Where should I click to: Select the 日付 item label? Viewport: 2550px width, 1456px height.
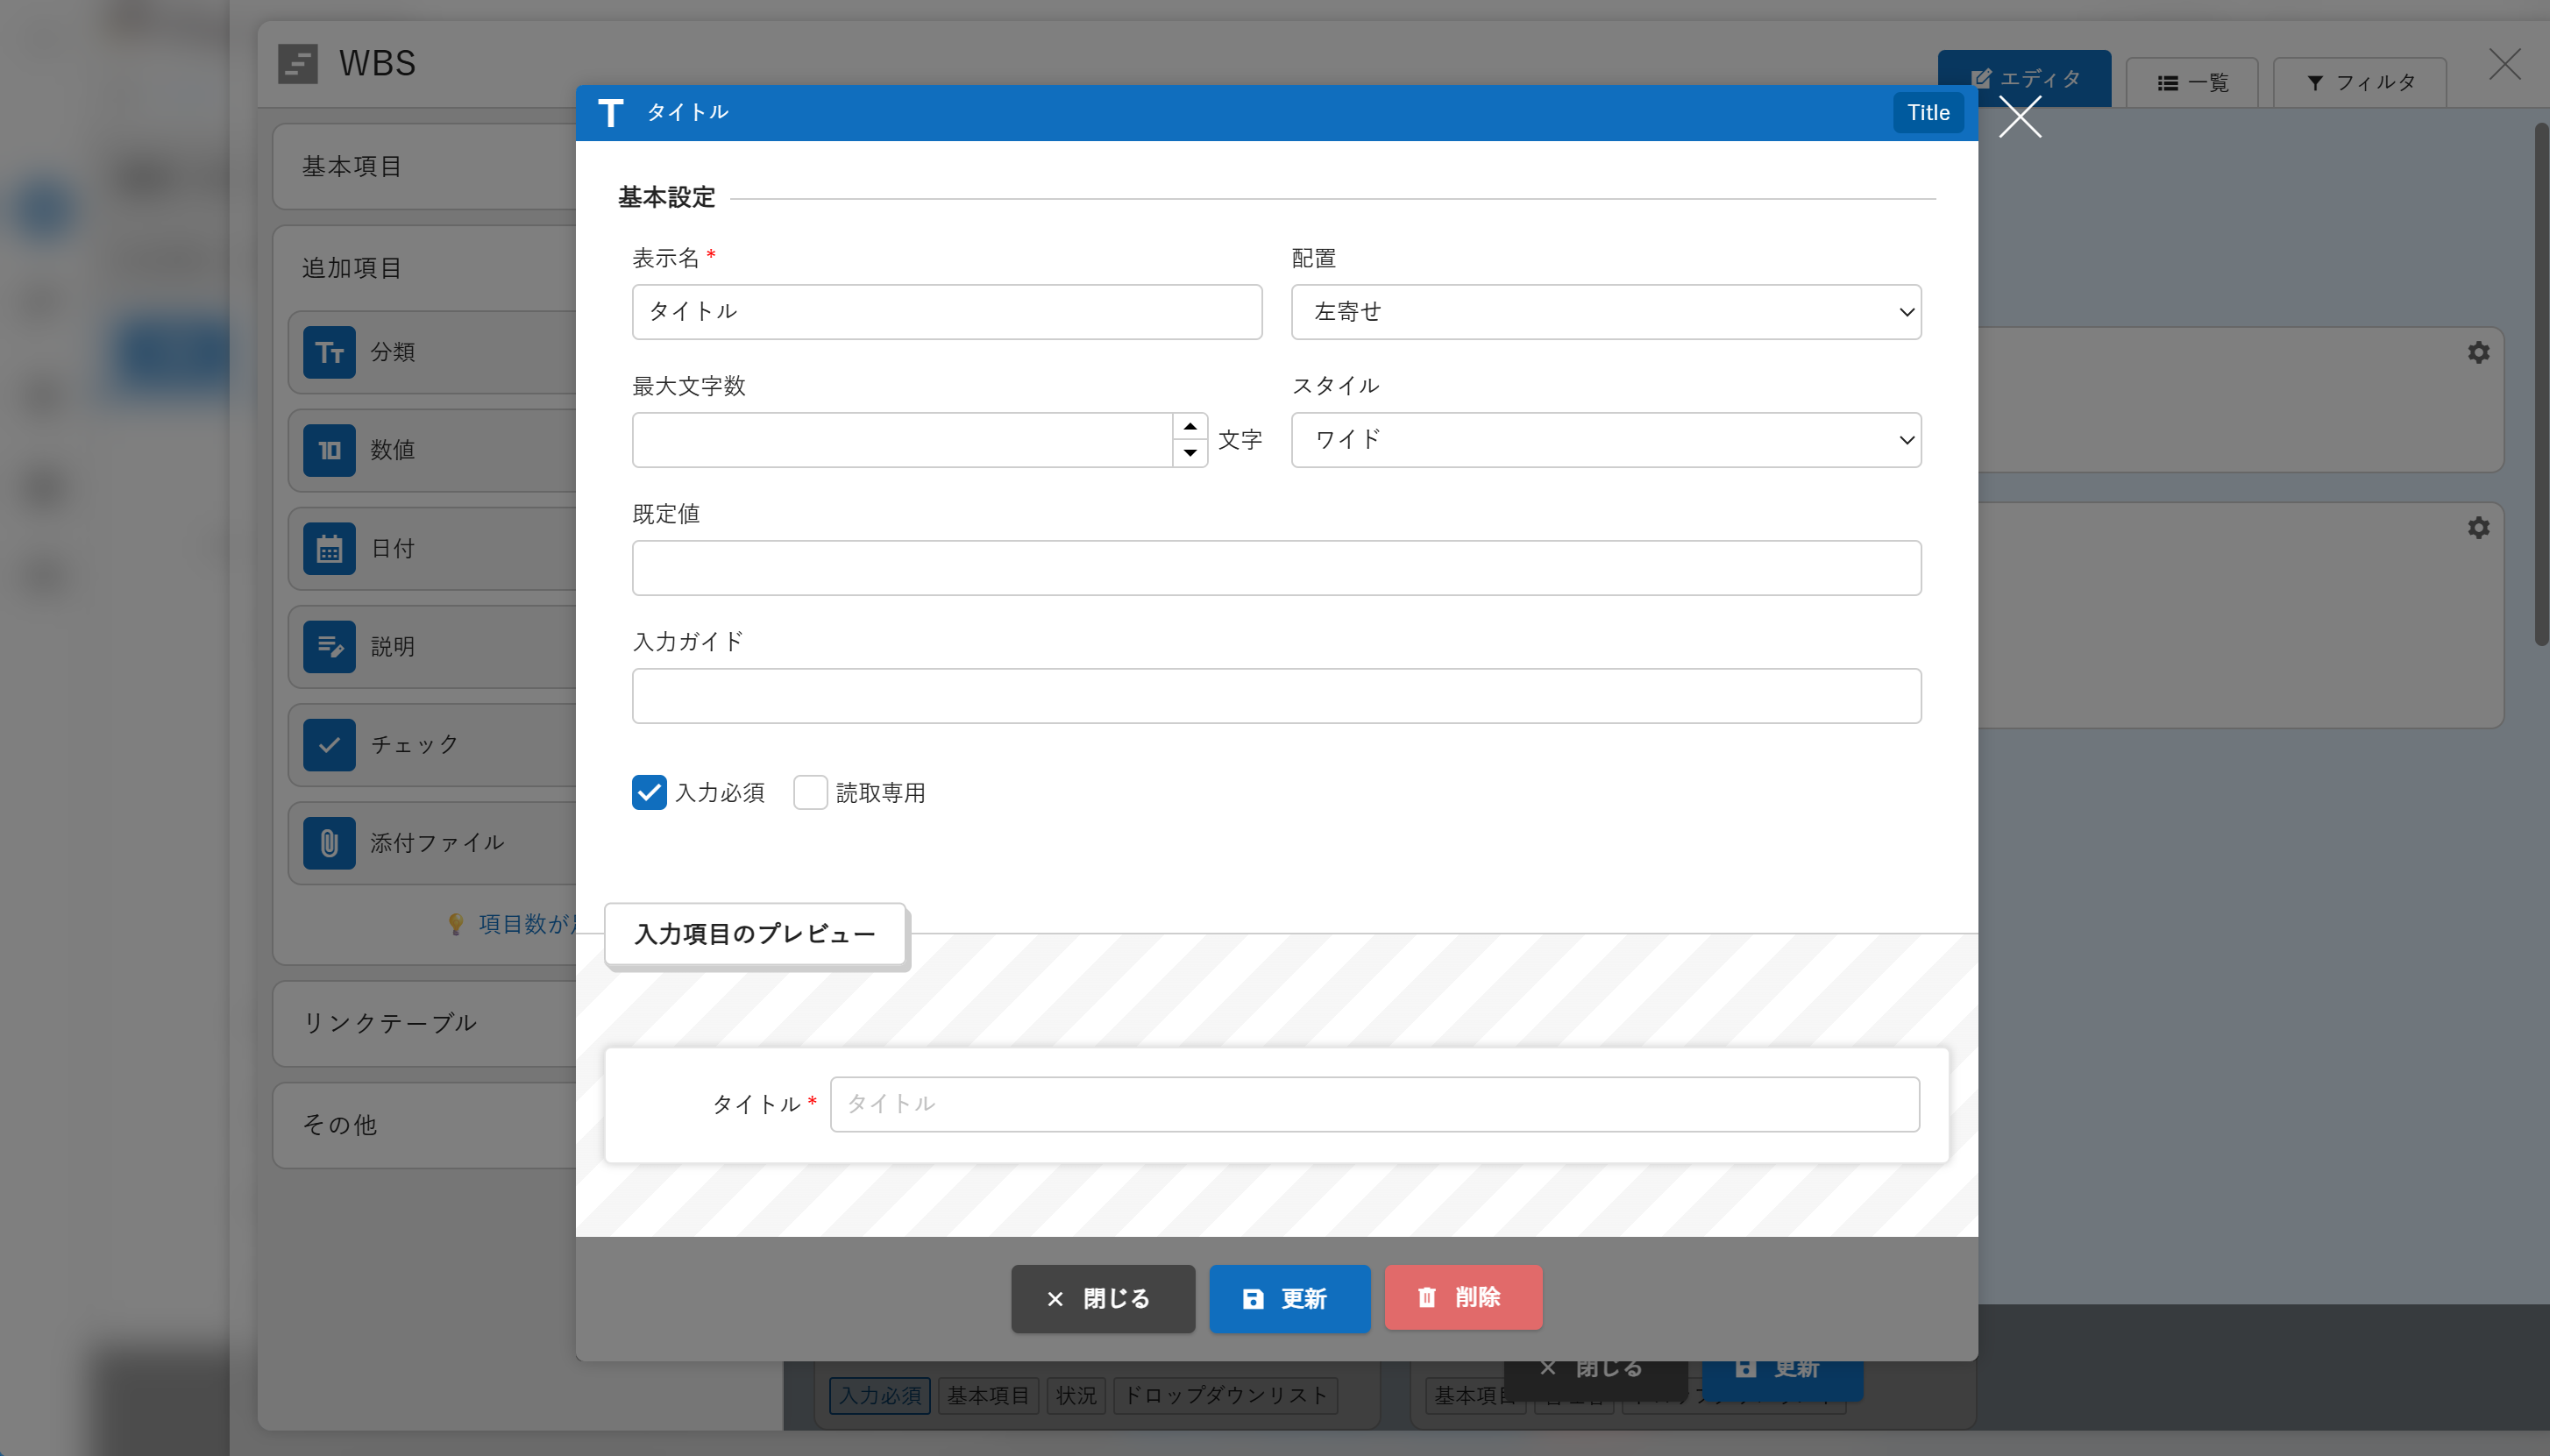coord(393,548)
